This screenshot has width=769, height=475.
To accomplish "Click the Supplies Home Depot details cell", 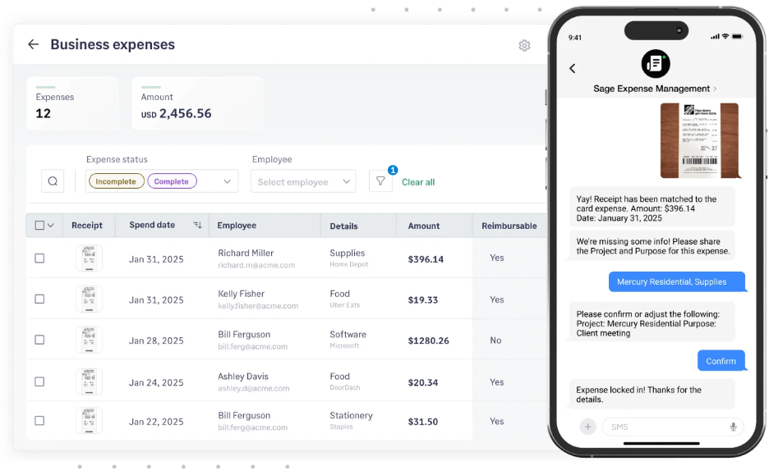I will (348, 258).
